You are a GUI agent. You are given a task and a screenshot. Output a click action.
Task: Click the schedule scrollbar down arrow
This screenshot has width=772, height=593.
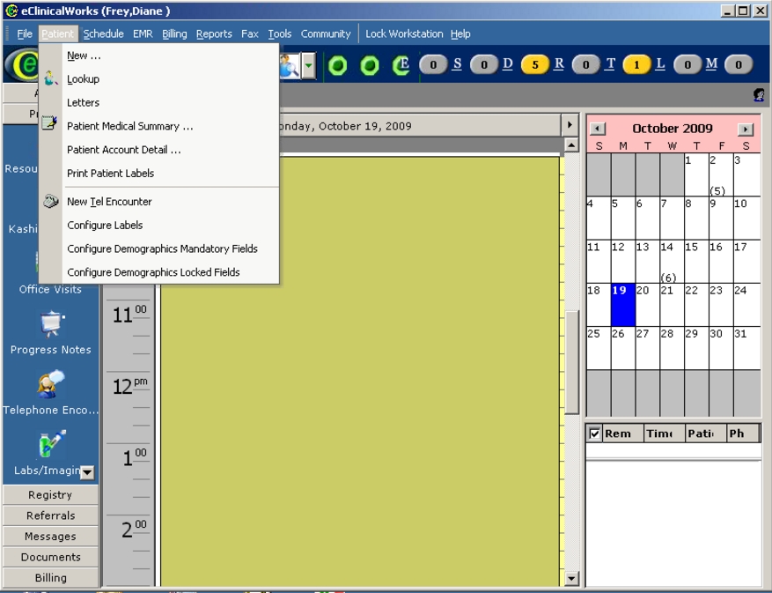pyautogui.click(x=571, y=578)
